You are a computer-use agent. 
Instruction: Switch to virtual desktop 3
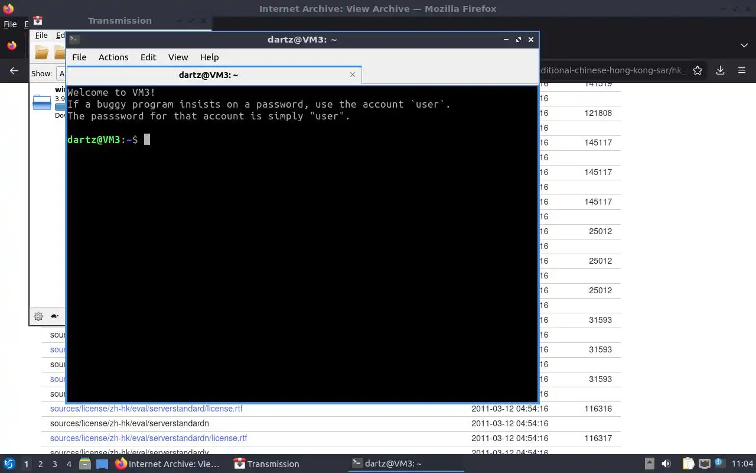tap(54, 464)
